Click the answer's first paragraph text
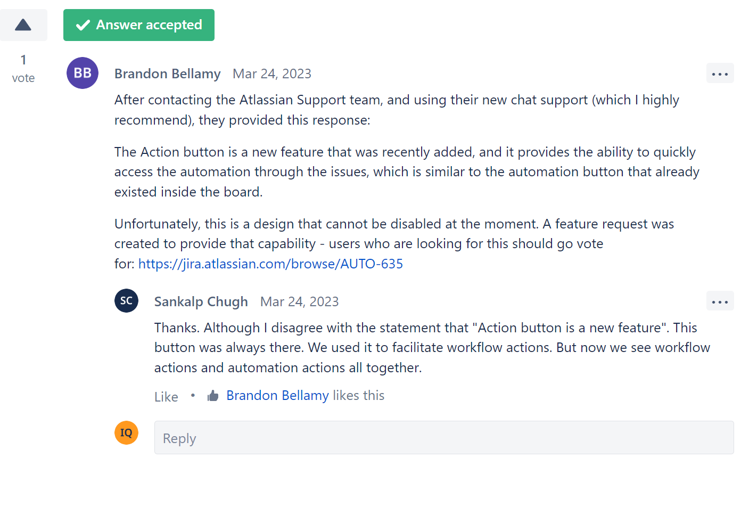The image size is (749, 507). click(397, 110)
